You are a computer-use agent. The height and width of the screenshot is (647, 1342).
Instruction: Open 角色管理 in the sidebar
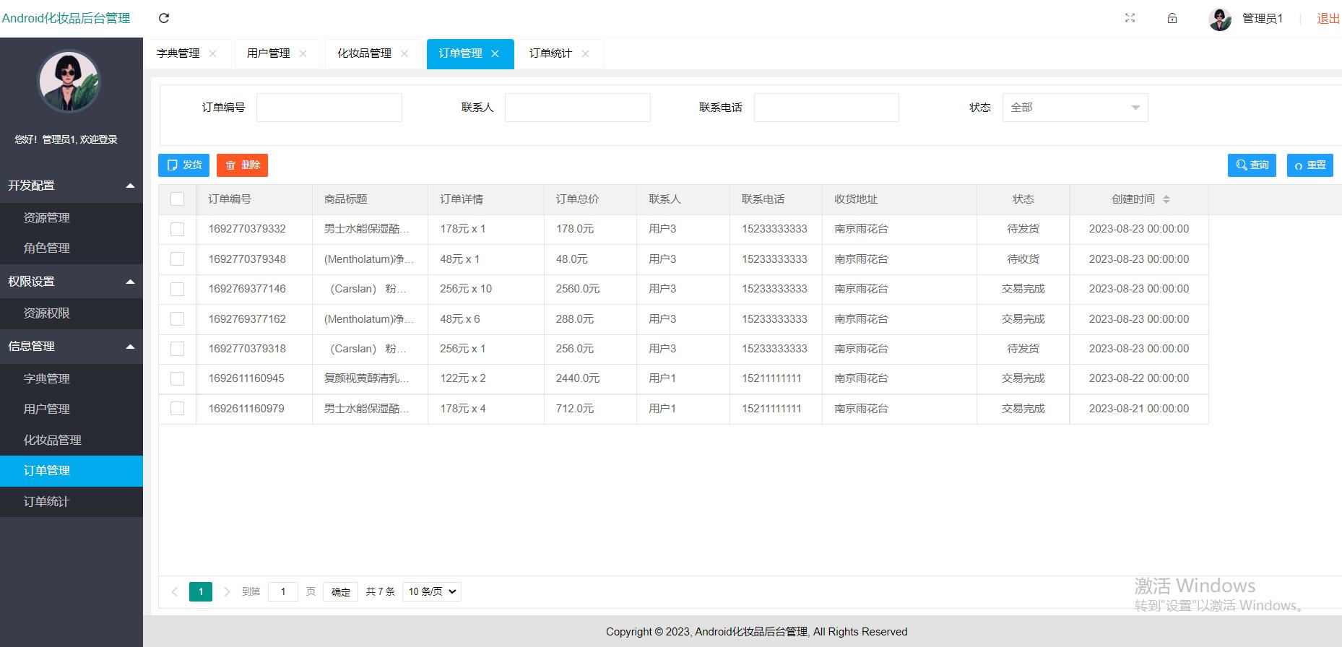coord(72,248)
